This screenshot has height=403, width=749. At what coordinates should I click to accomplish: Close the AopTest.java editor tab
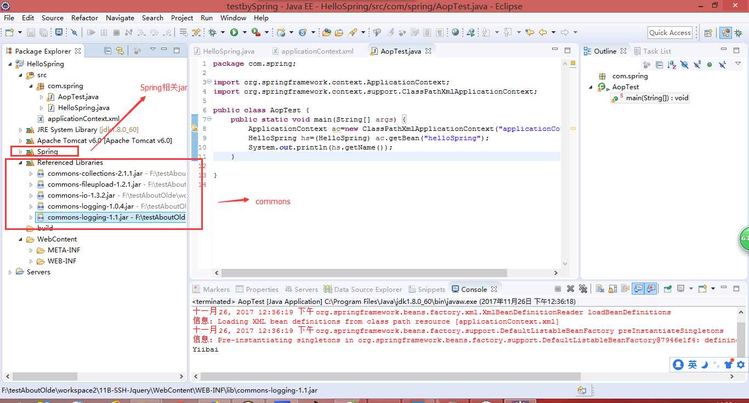pyautogui.click(x=428, y=51)
